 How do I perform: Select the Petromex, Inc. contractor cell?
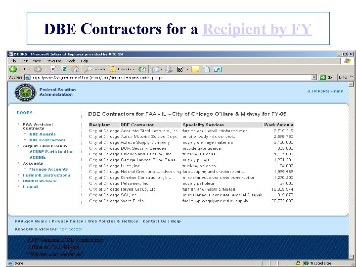pos(135,183)
